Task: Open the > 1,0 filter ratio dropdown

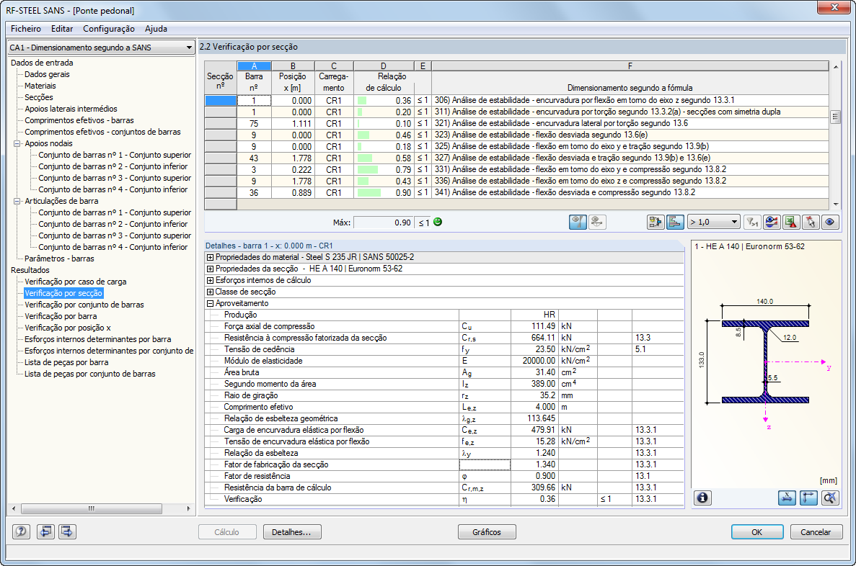Action: click(713, 222)
